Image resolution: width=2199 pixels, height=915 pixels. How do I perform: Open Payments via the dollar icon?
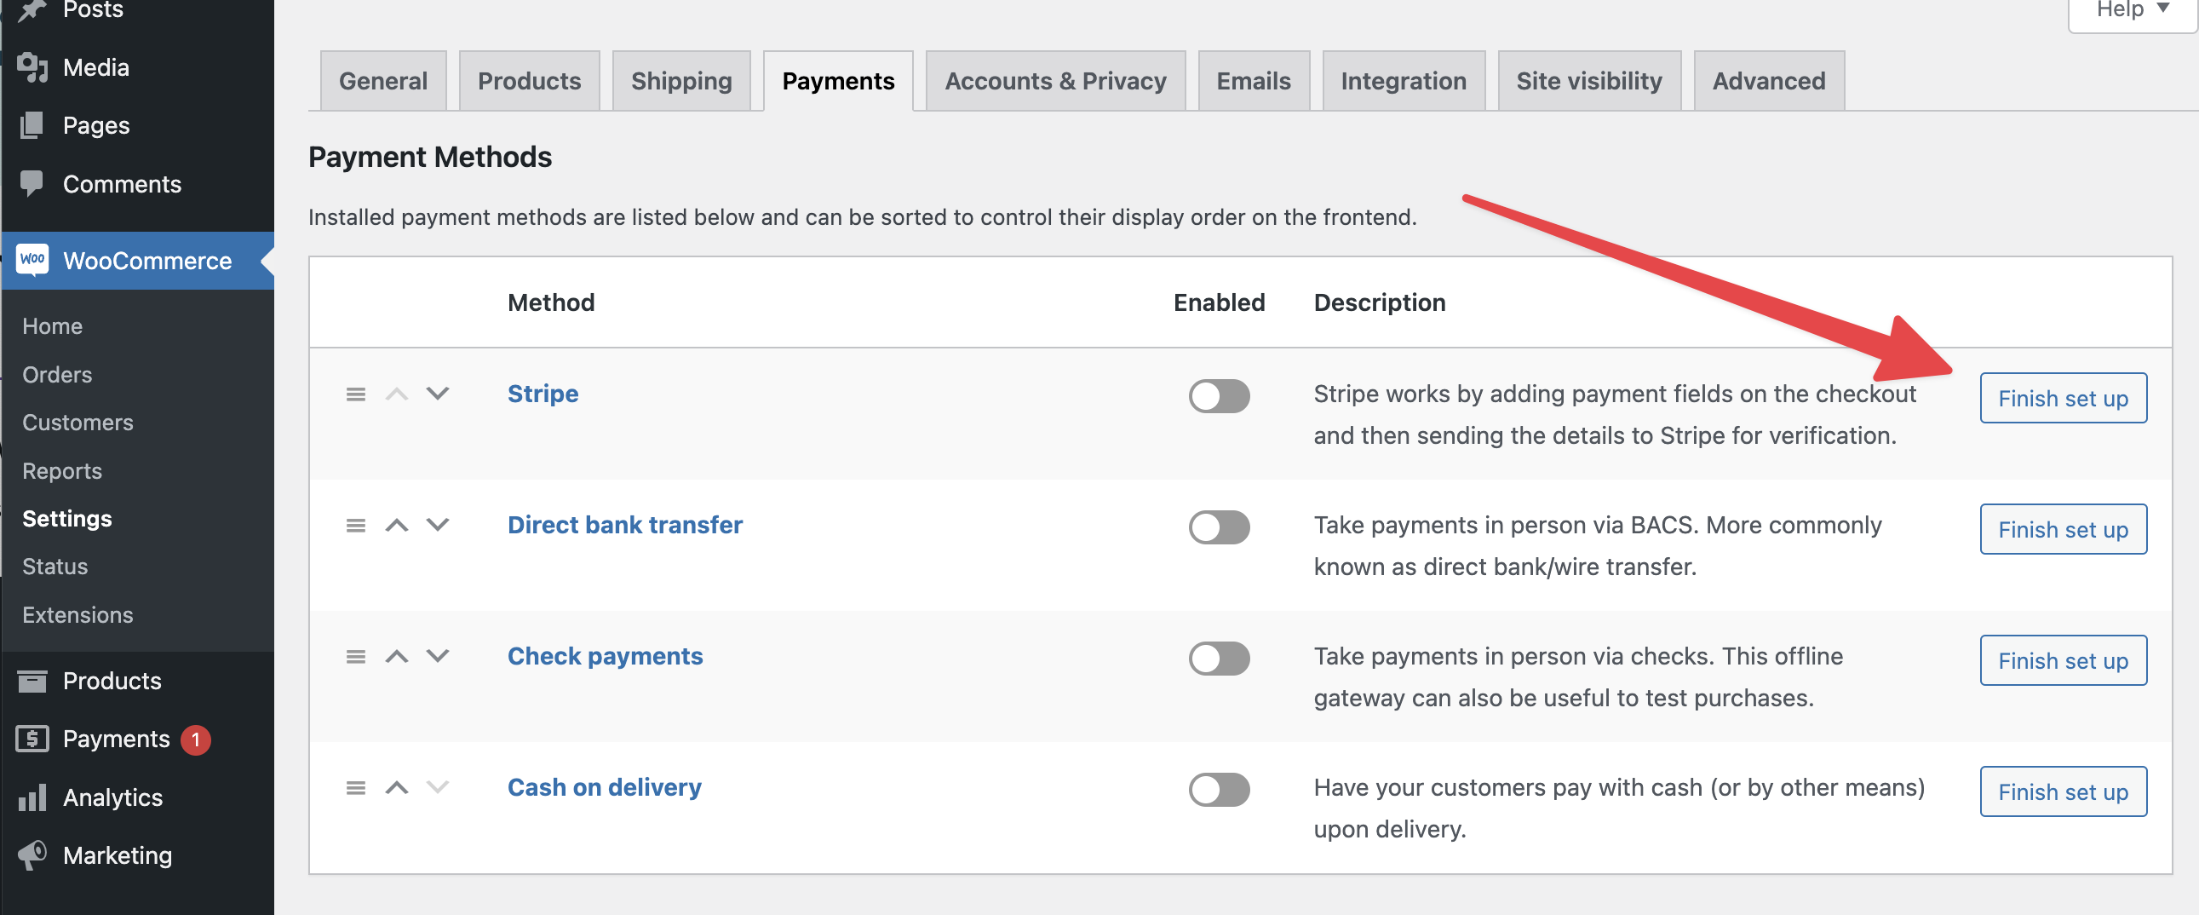point(32,739)
